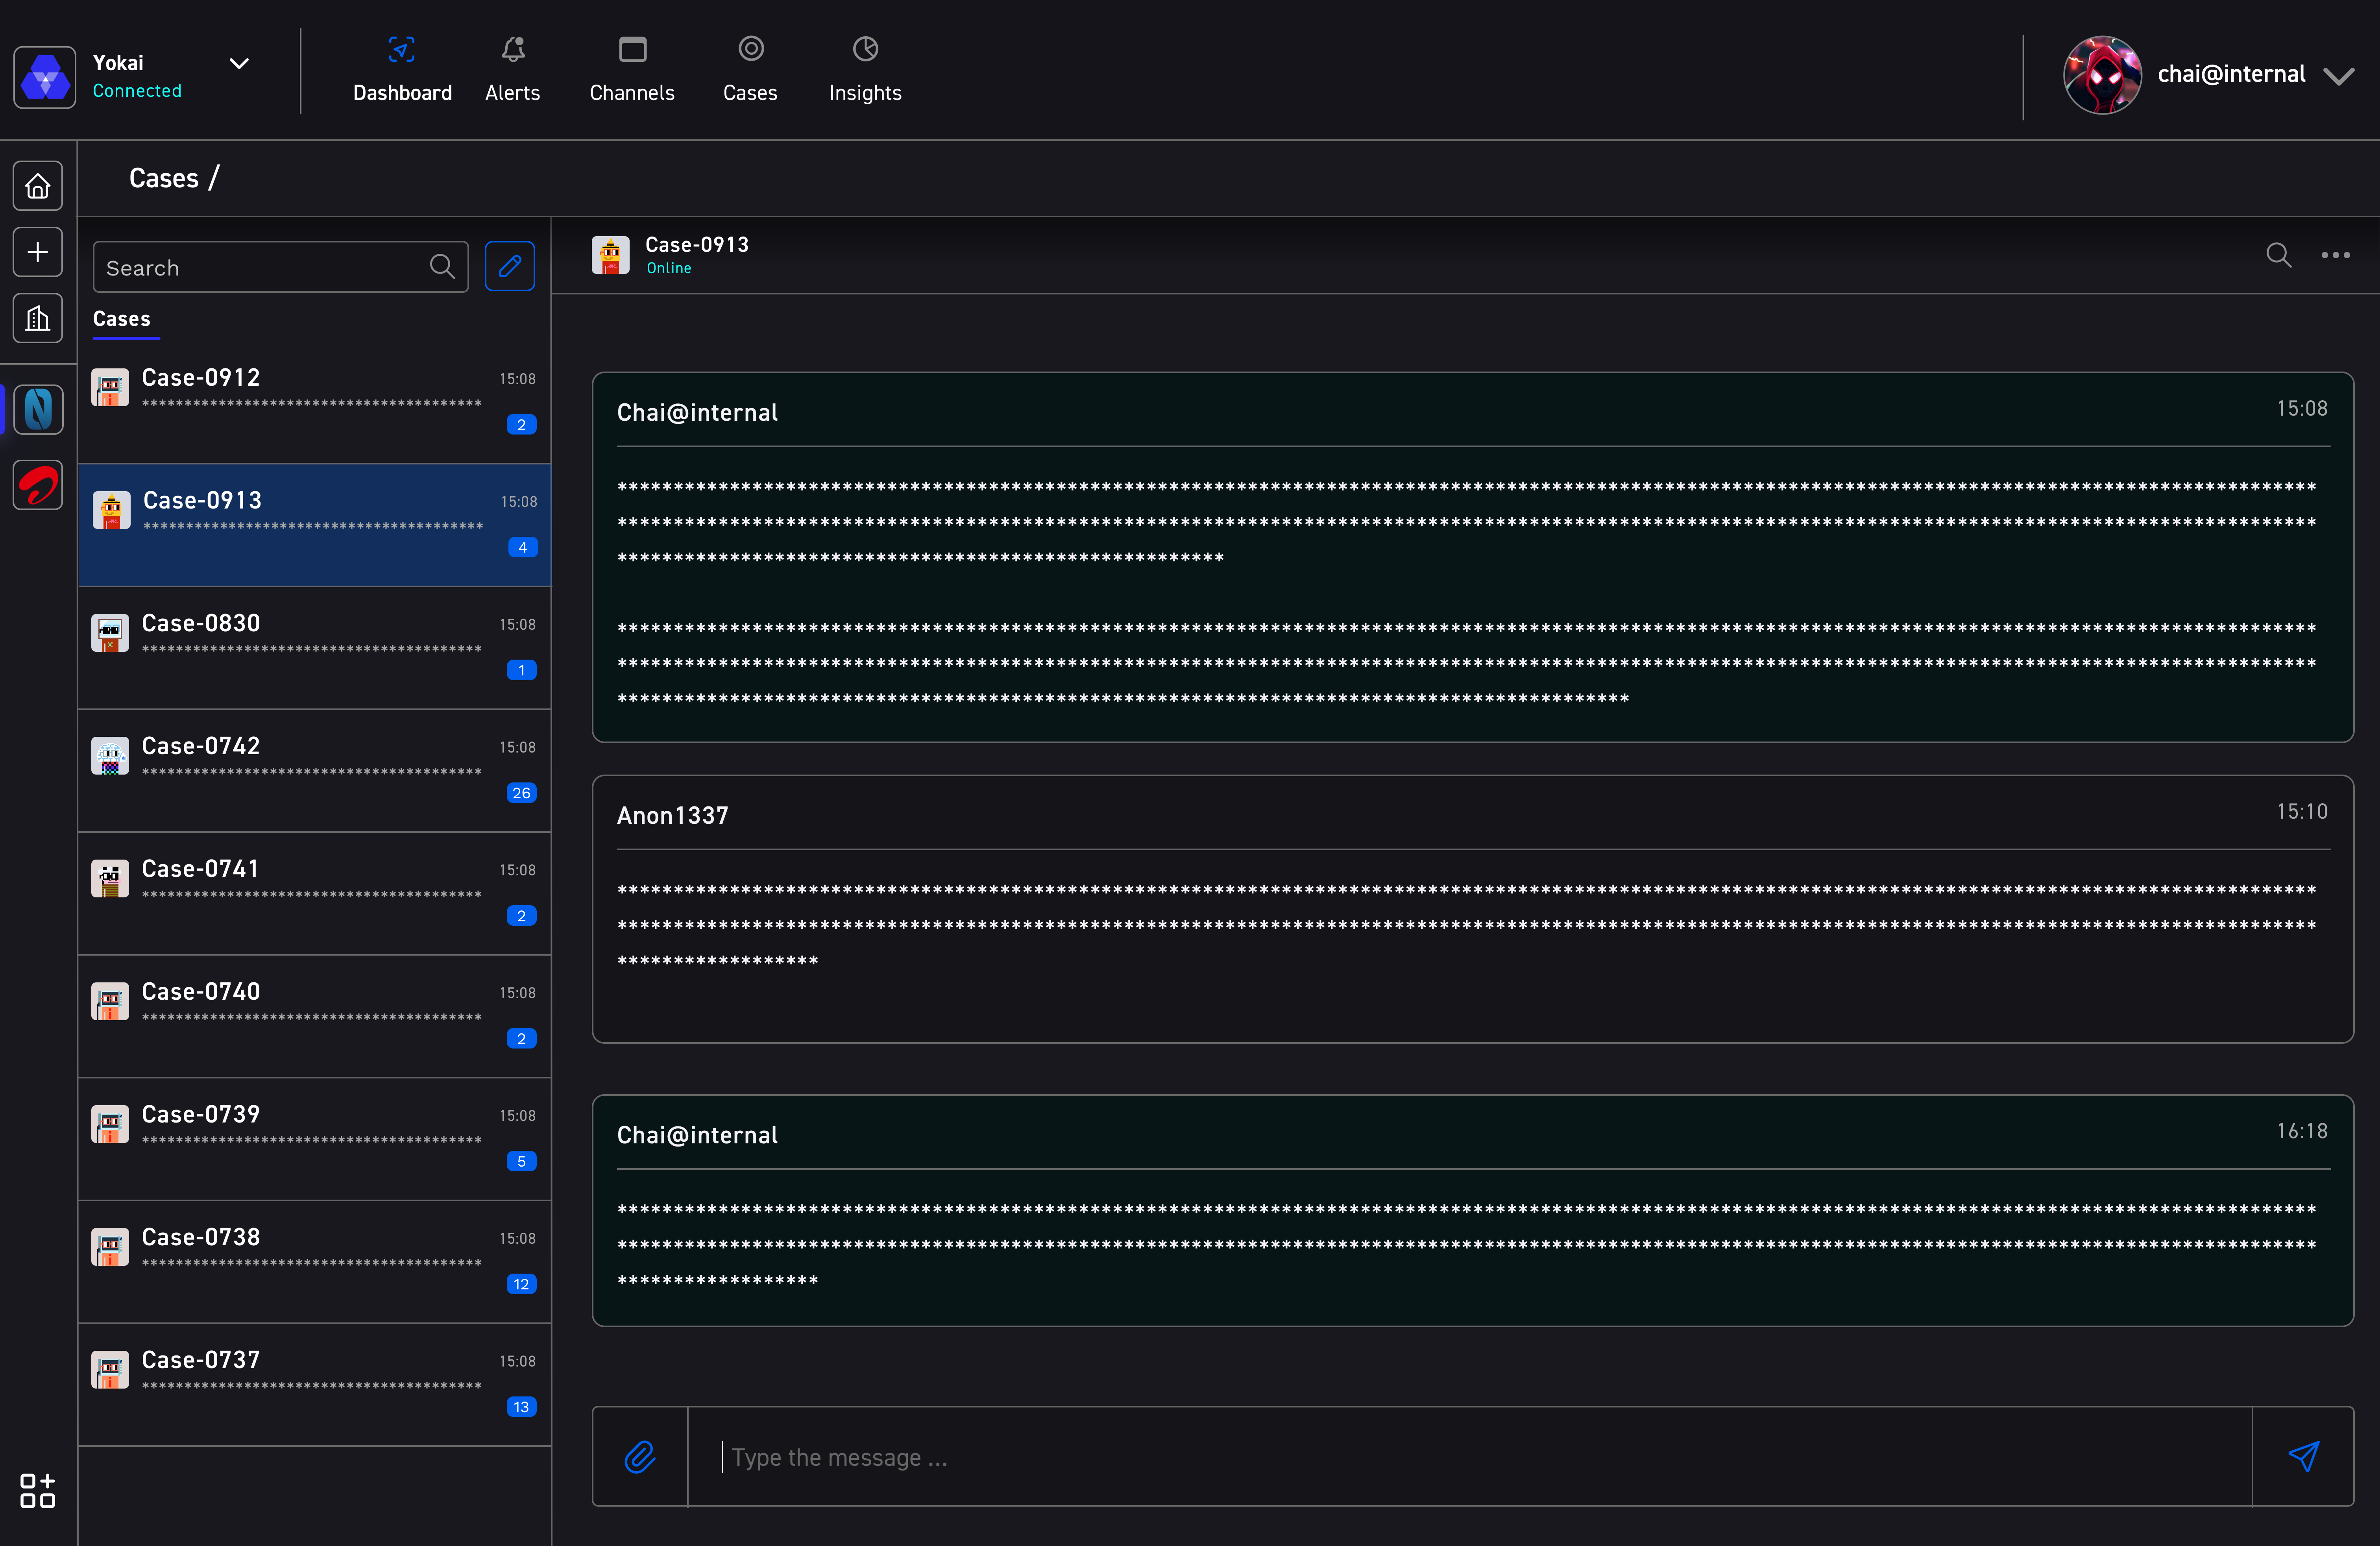Screen dimensions: 2380x1546
Task: Click Case-0742 avatar icon
Action: 110,756
